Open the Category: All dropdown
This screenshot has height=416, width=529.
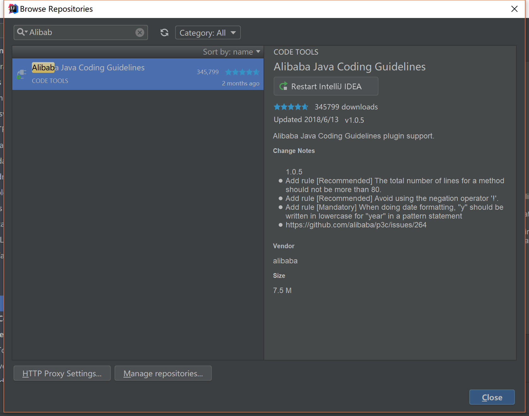pyautogui.click(x=208, y=33)
